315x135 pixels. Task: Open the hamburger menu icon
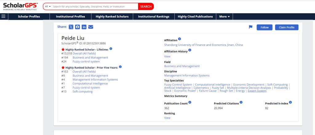[x=3, y=17]
